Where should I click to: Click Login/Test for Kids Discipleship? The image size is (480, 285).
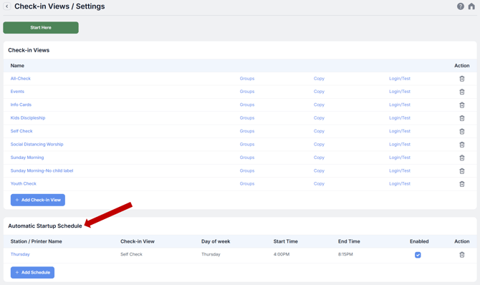400,117
